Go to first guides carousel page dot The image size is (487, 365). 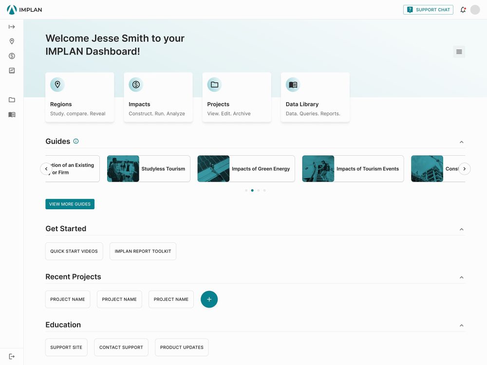(246, 191)
